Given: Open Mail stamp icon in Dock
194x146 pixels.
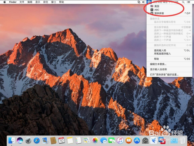Looking at the screenshot, I should coord(45,141).
